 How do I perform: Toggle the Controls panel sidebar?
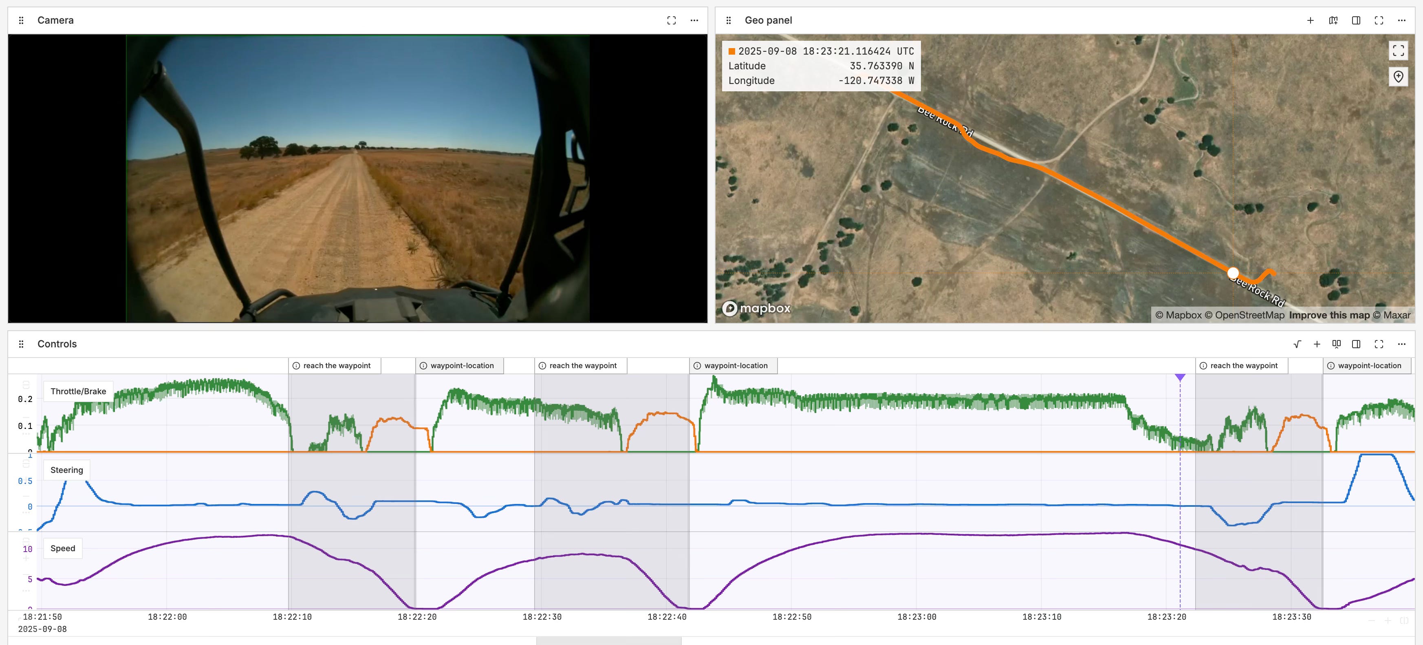click(x=1356, y=345)
